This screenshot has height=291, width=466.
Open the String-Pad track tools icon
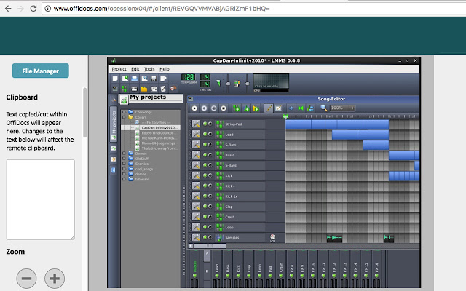196,124
